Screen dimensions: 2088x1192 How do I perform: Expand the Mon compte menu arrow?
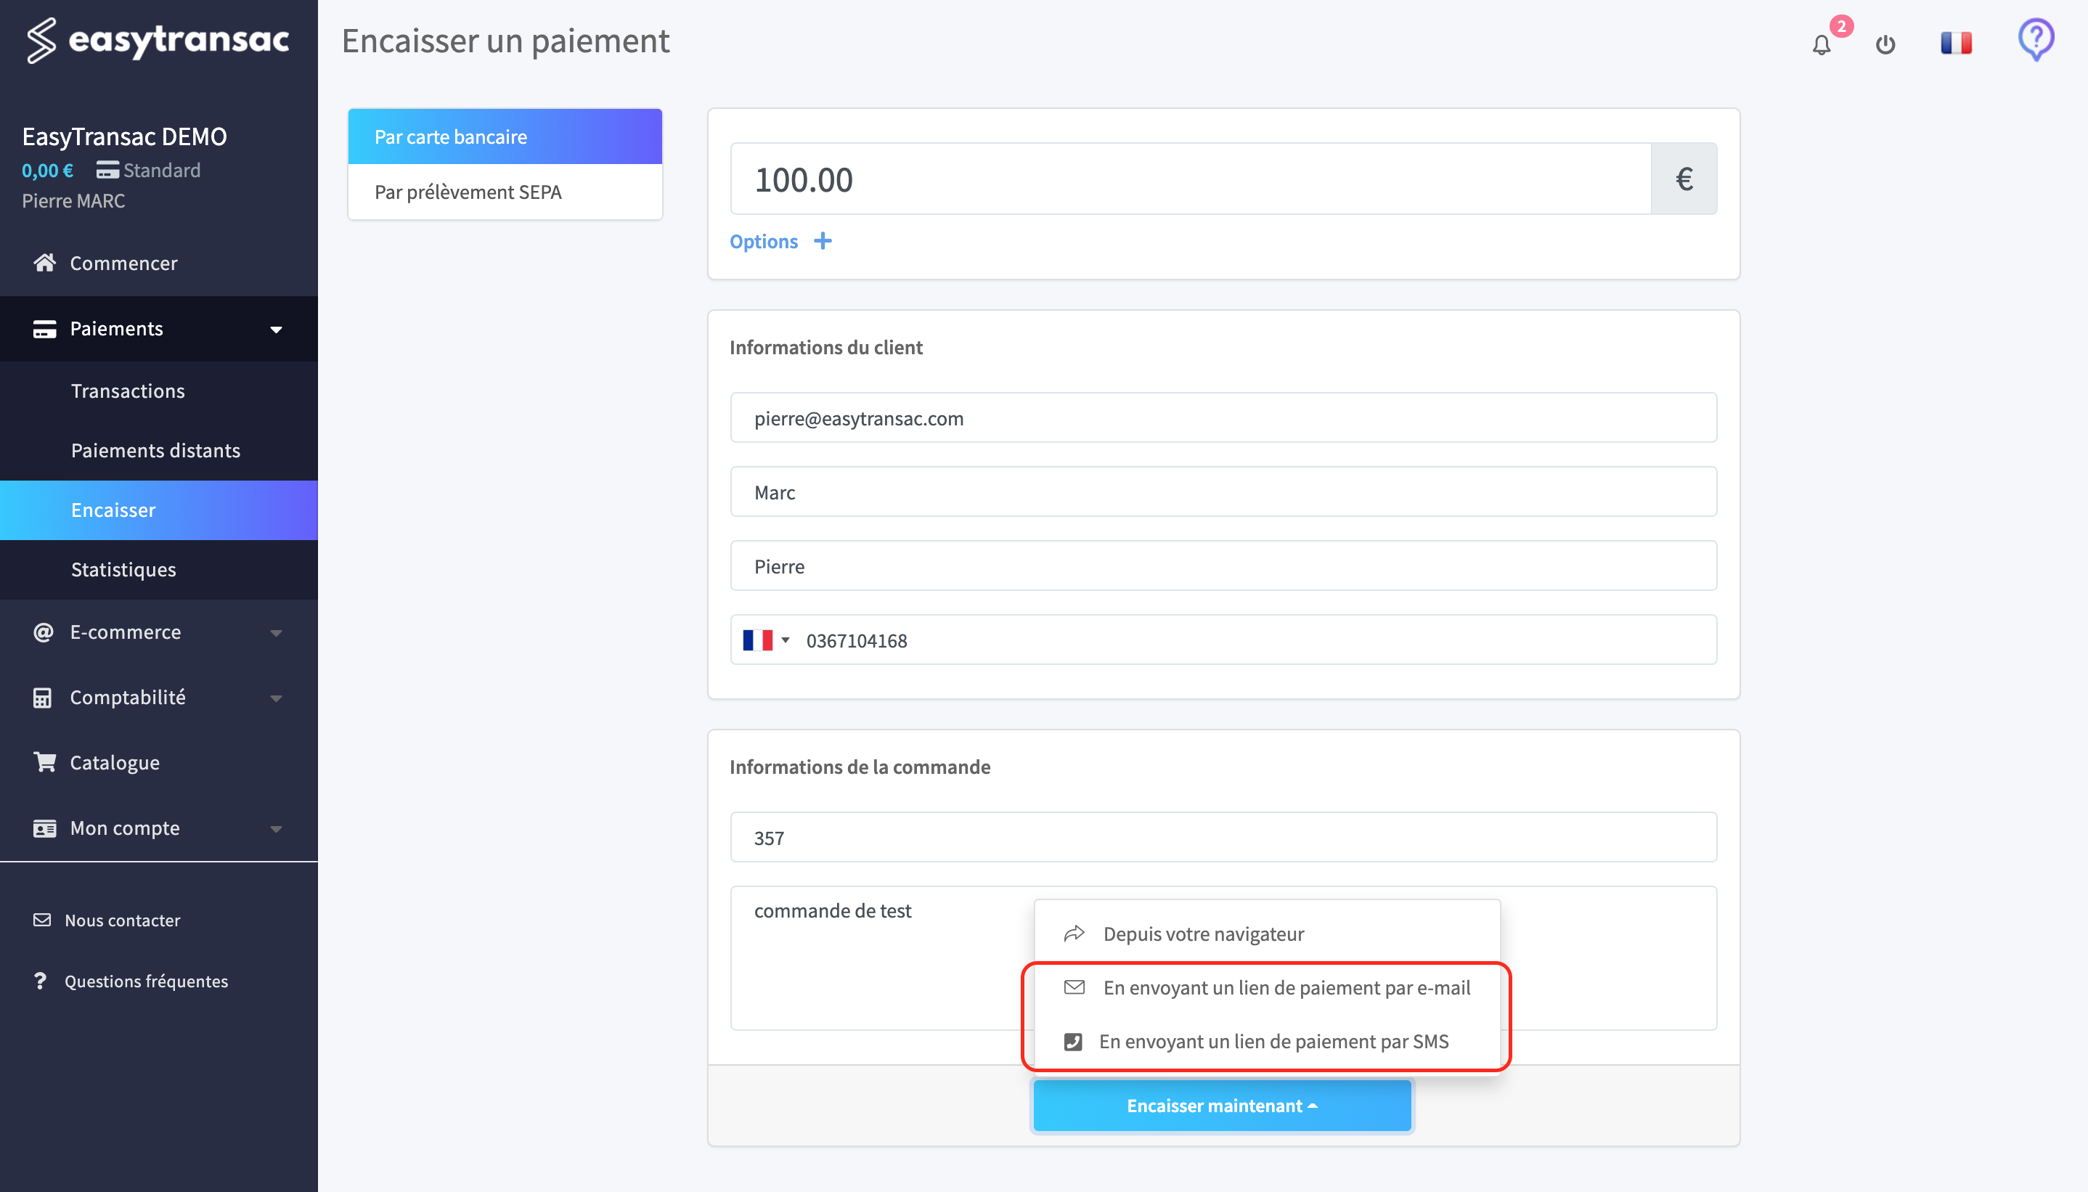click(276, 828)
